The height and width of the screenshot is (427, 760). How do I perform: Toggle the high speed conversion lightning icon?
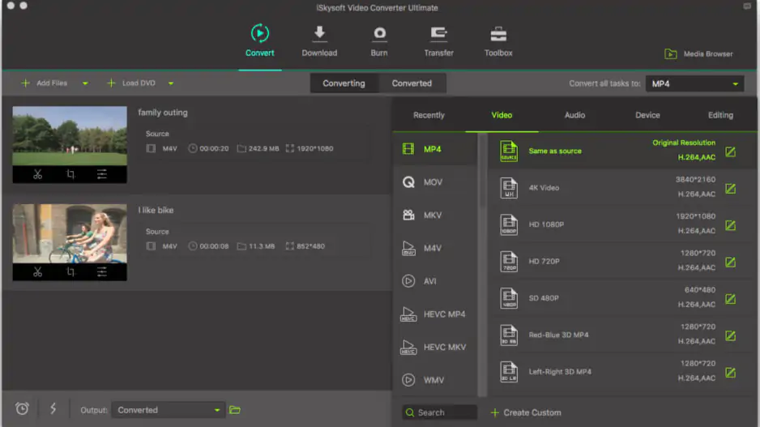pos(53,409)
